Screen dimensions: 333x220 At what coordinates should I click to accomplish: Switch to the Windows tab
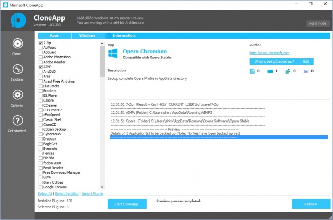88,36
